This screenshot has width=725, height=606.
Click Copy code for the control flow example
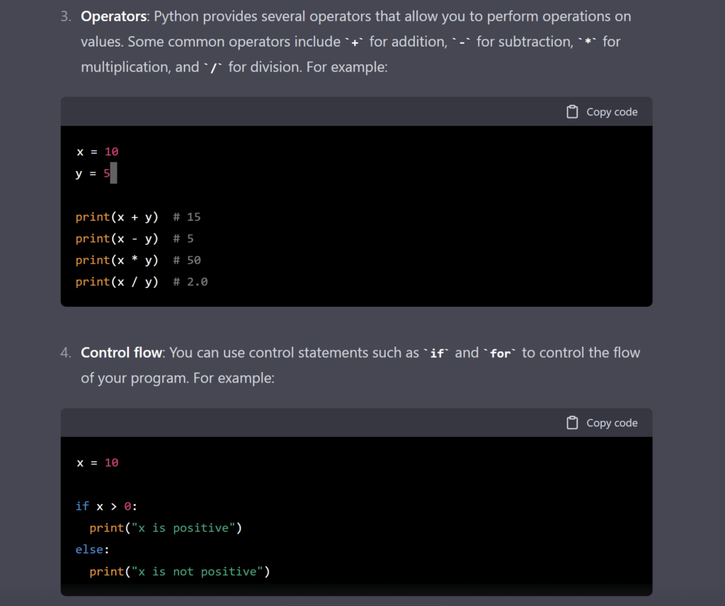pos(611,422)
